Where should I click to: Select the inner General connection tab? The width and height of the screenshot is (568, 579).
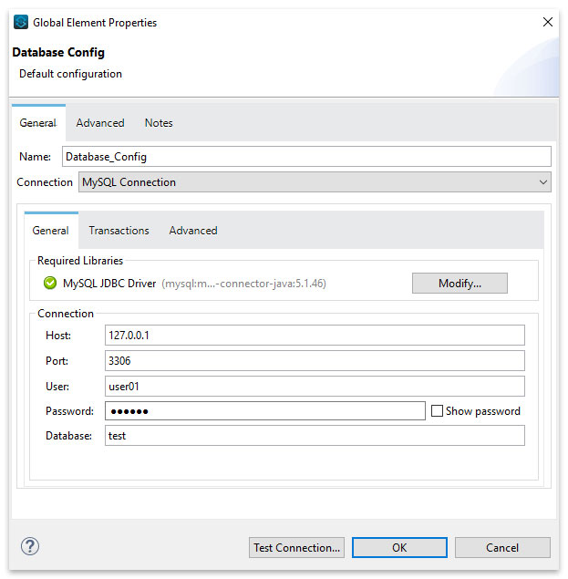[x=51, y=231]
